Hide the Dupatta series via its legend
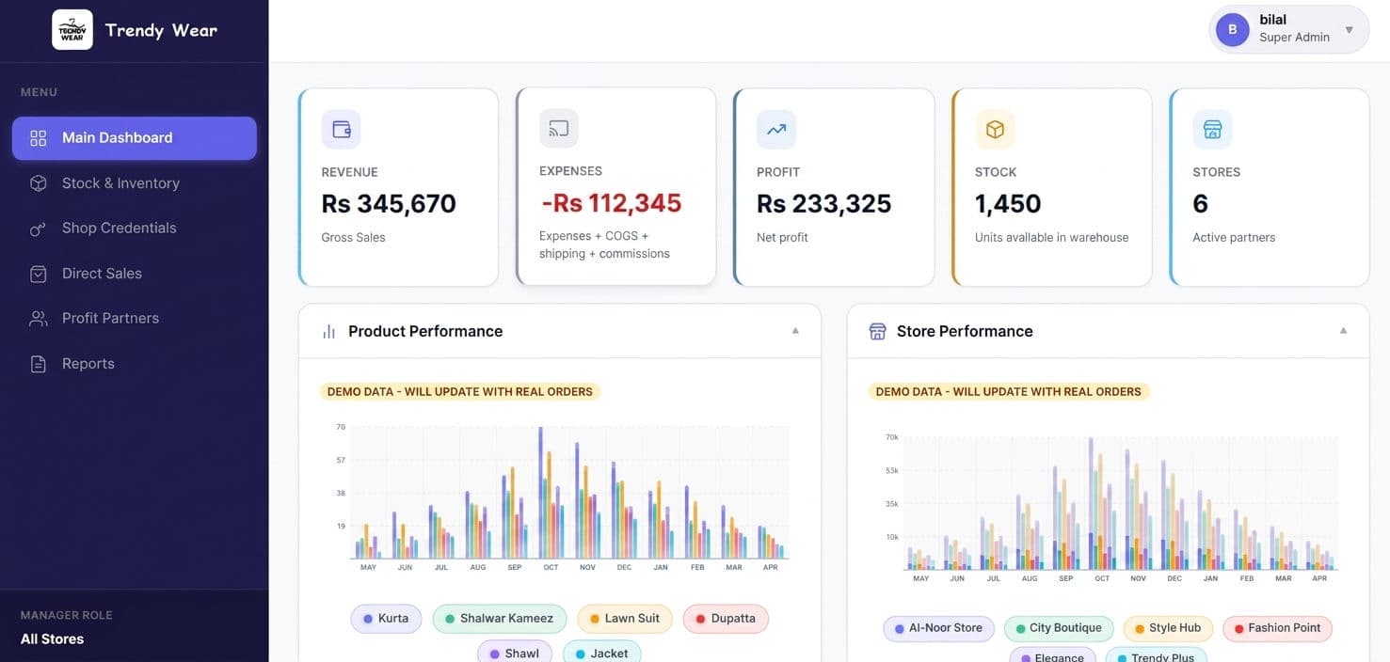 pos(725,617)
